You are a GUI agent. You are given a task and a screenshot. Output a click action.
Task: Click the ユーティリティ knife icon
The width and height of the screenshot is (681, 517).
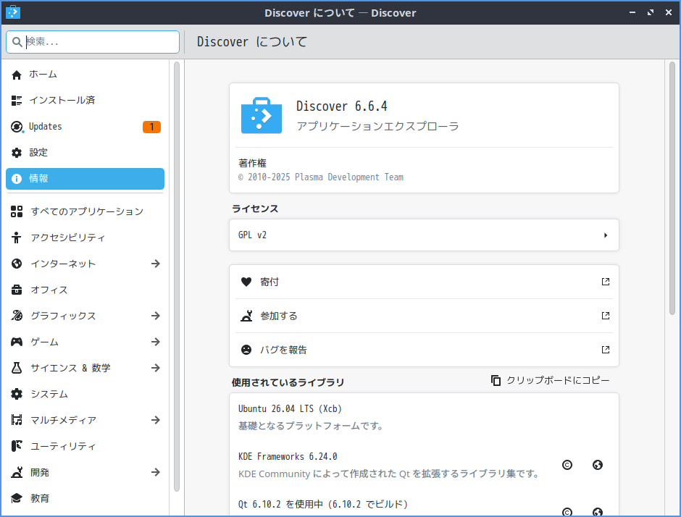[x=17, y=446]
